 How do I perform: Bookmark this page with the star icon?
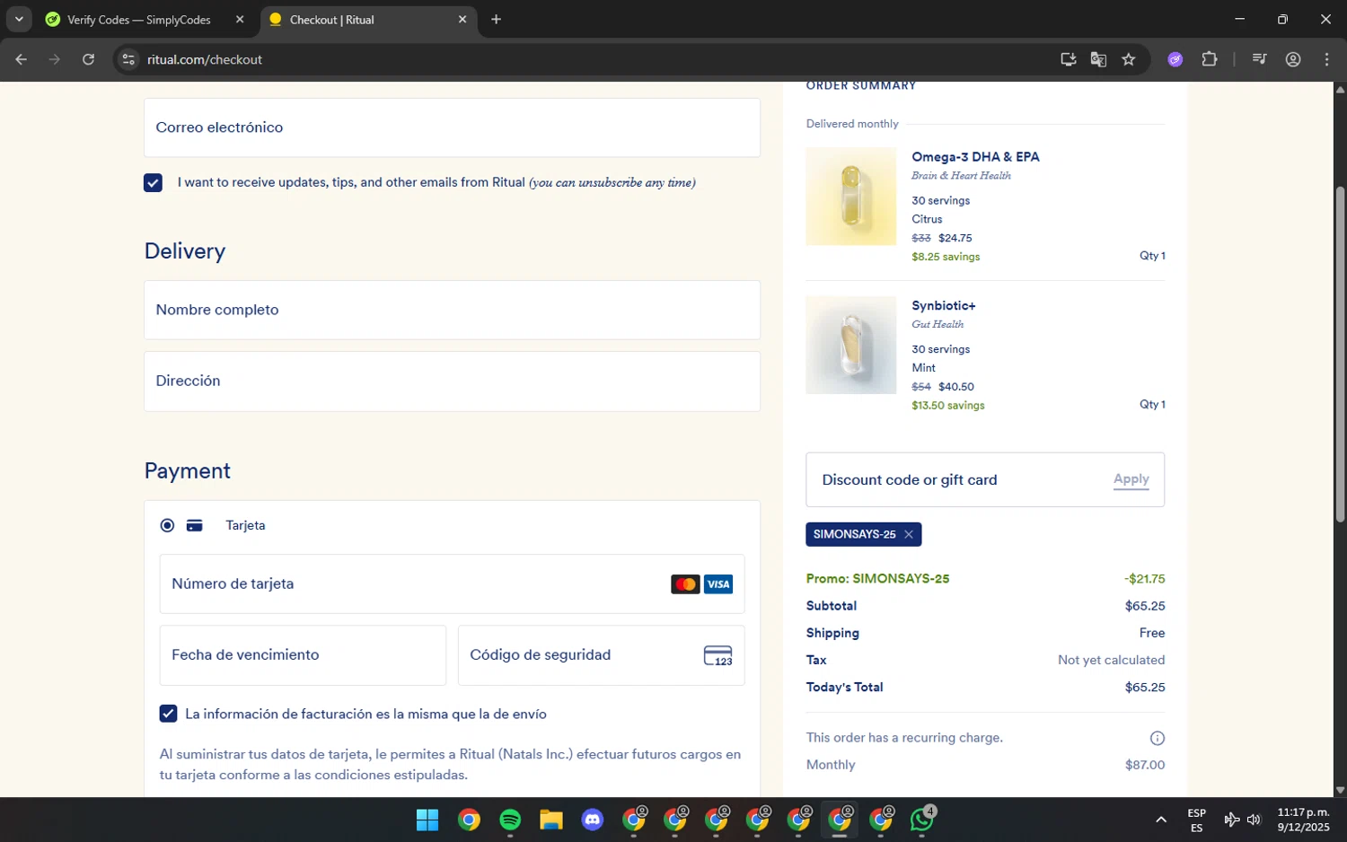(x=1129, y=59)
